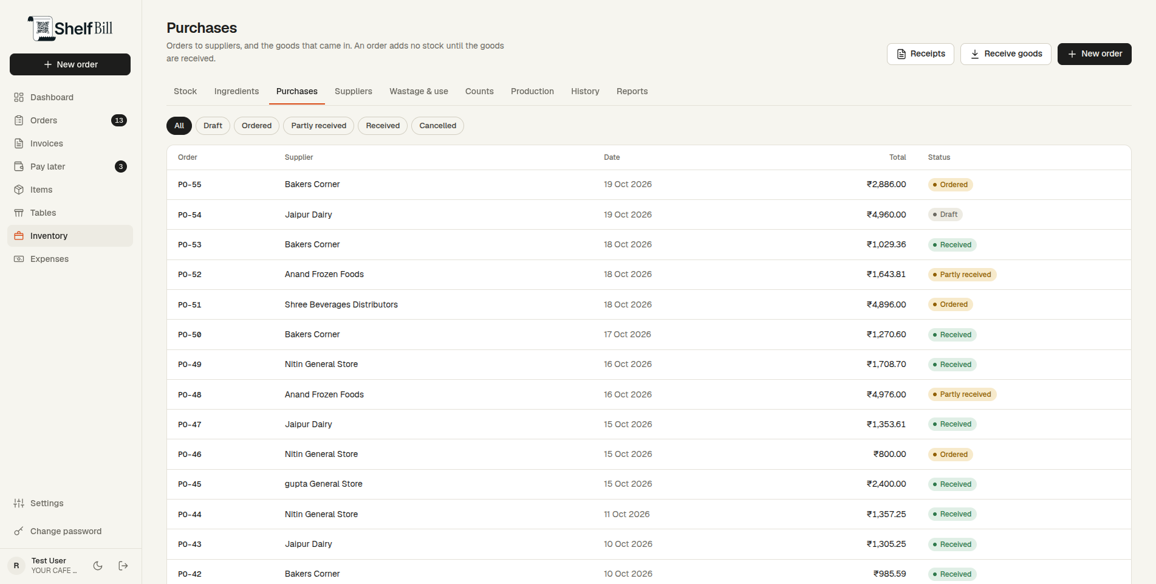Click the Draft status of PO-54
Image resolution: width=1156 pixels, height=584 pixels.
[x=945, y=215]
